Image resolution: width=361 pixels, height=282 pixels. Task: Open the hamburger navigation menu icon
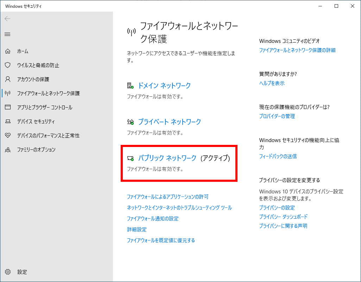point(7,34)
